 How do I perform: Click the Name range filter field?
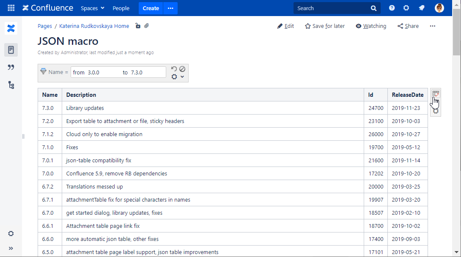118,72
